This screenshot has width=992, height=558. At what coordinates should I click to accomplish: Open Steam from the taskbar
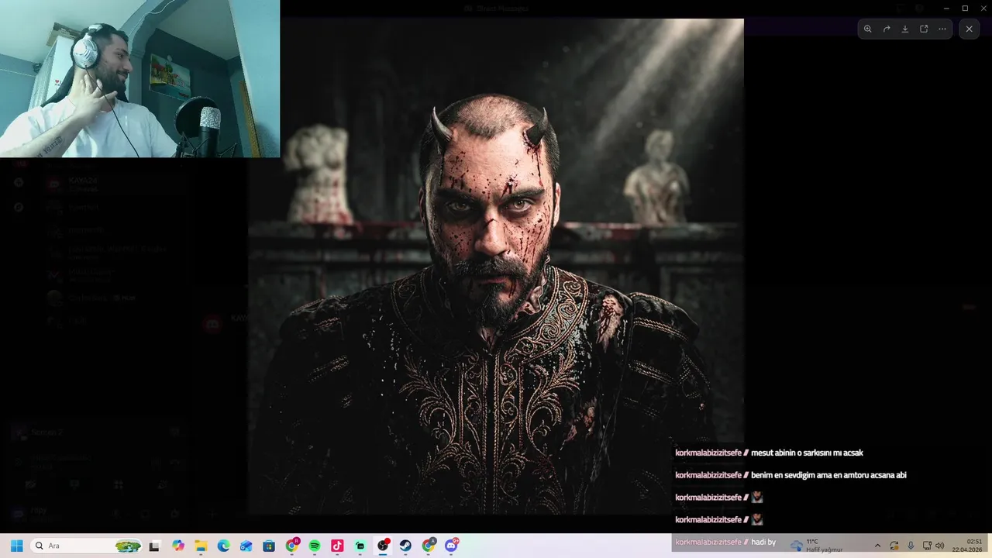(x=405, y=546)
